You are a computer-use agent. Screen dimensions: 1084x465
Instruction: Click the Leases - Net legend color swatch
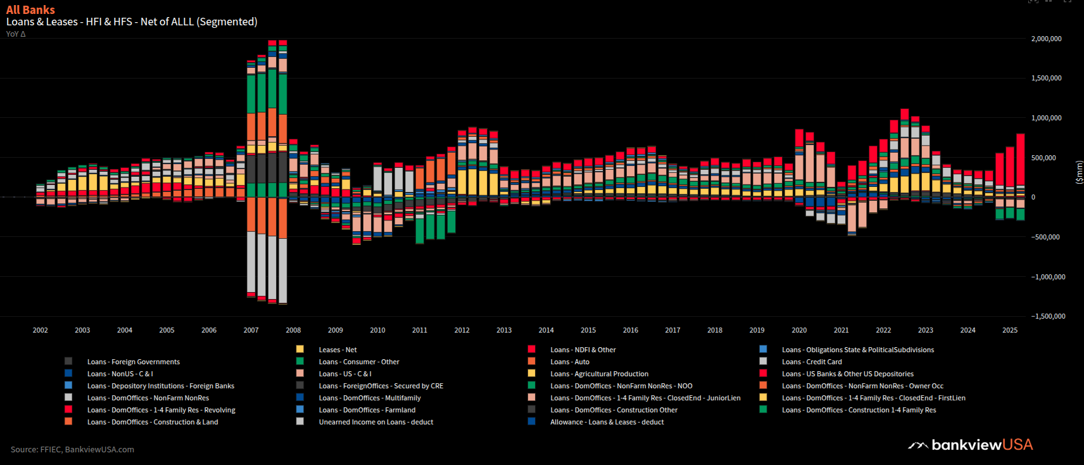[300, 349]
